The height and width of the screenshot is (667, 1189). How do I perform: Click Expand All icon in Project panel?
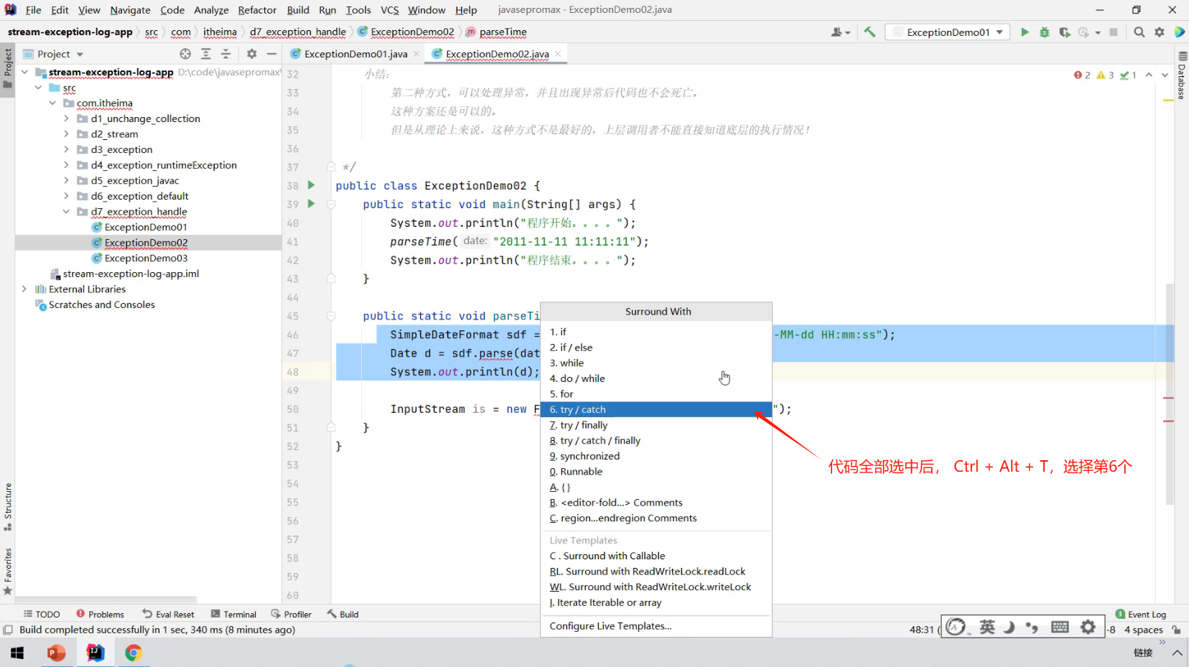point(206,54)
